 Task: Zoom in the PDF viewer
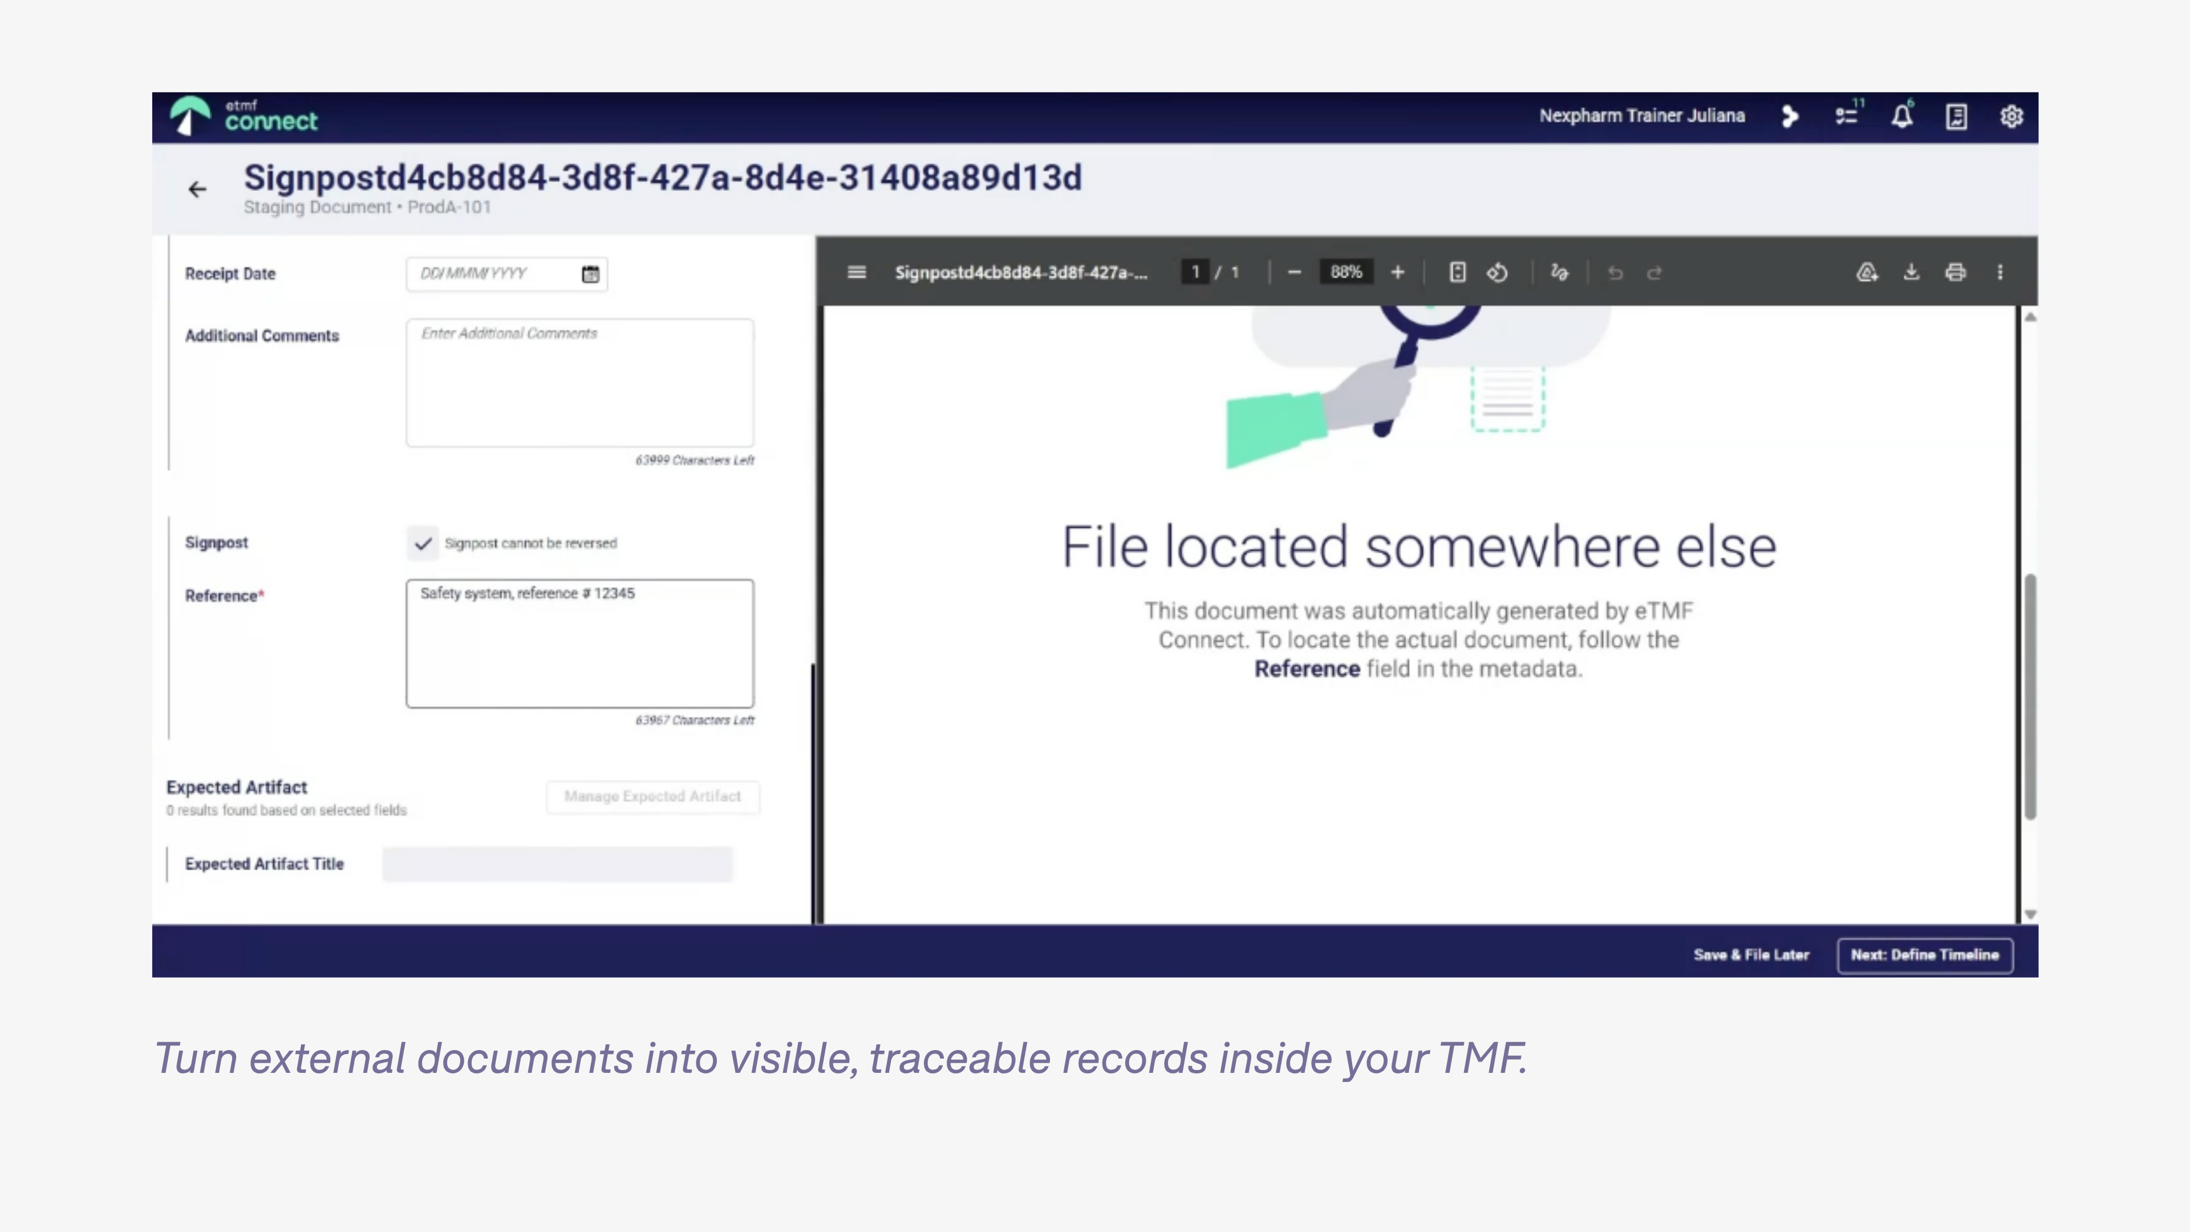coord(1397,272)
